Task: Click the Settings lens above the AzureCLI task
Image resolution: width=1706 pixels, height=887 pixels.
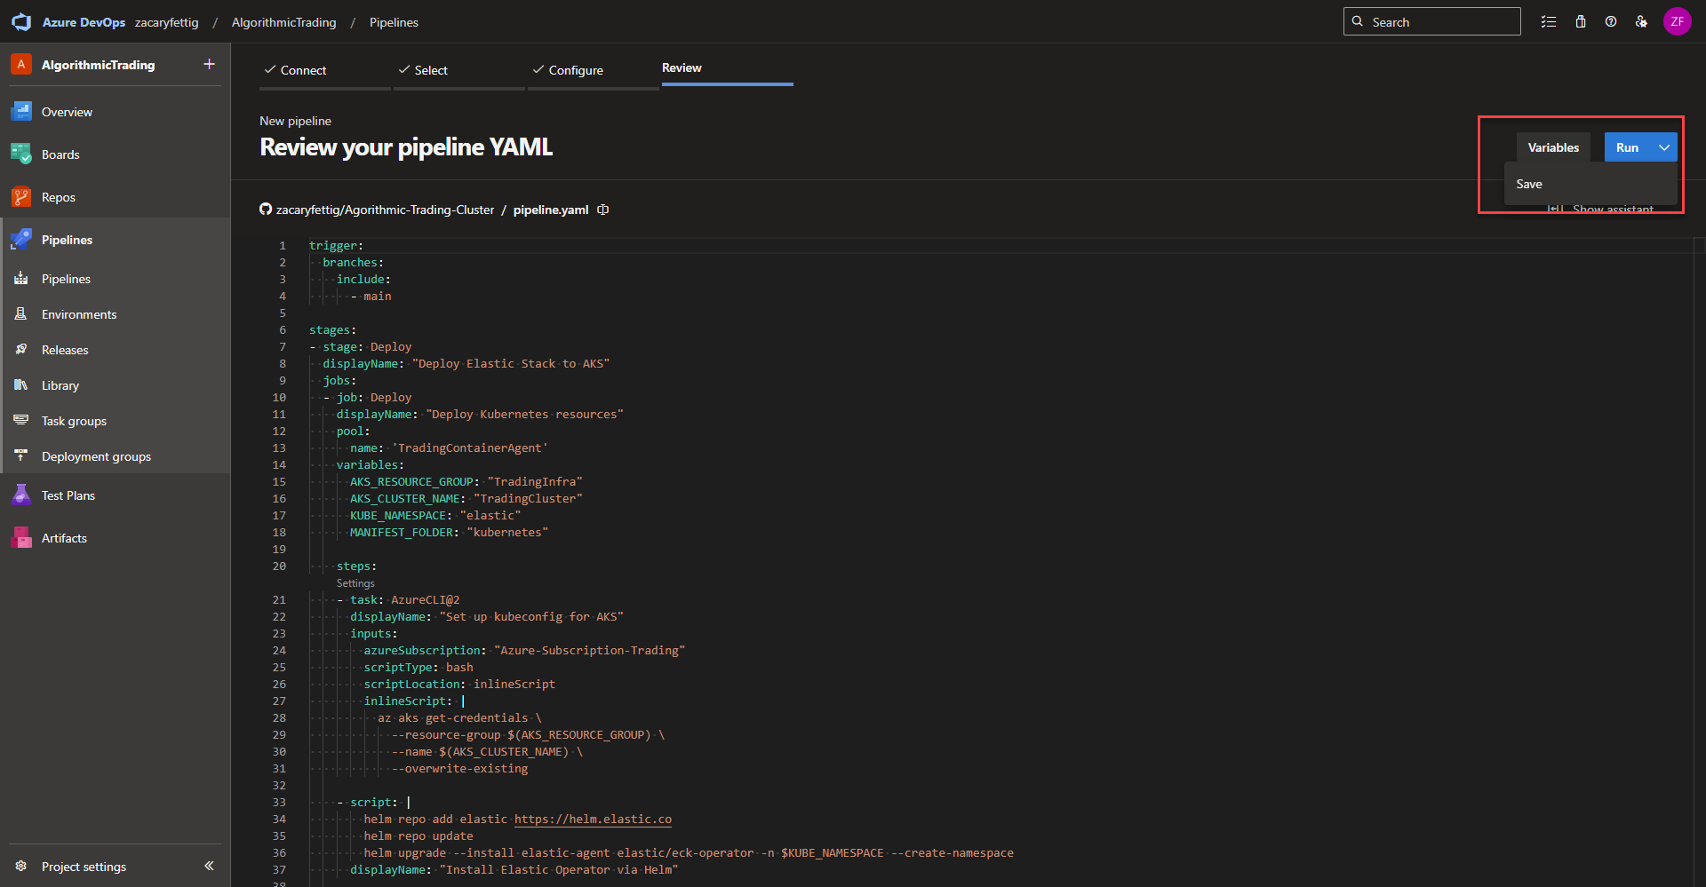Action: (355, 583)
